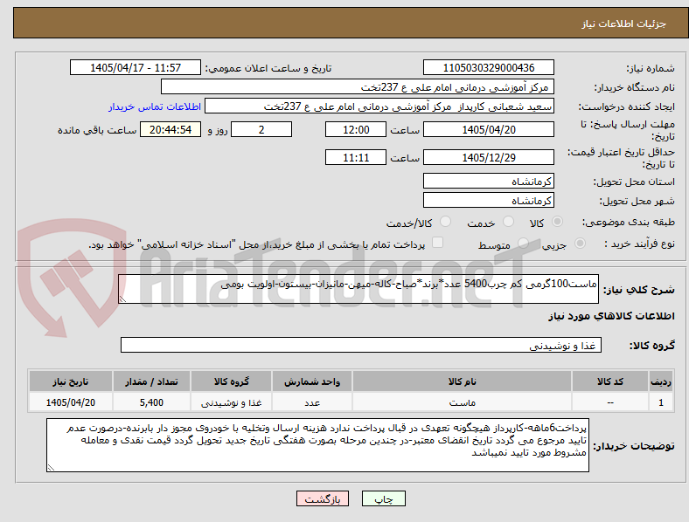Viewport: 689px width, 522px height.
Task: Click the remaining days field showing 2
Action: (261, 129)
